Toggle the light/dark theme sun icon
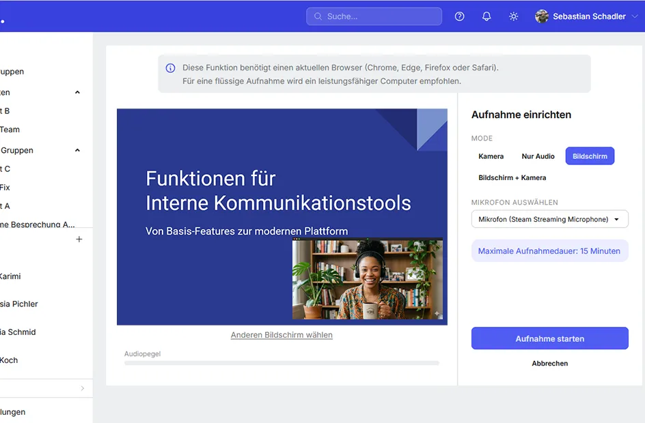645x423 pixels. point(513,16)
